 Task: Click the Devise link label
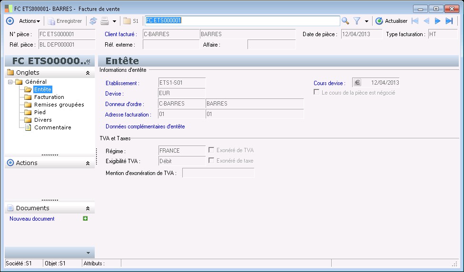click(x=114, y=94)
